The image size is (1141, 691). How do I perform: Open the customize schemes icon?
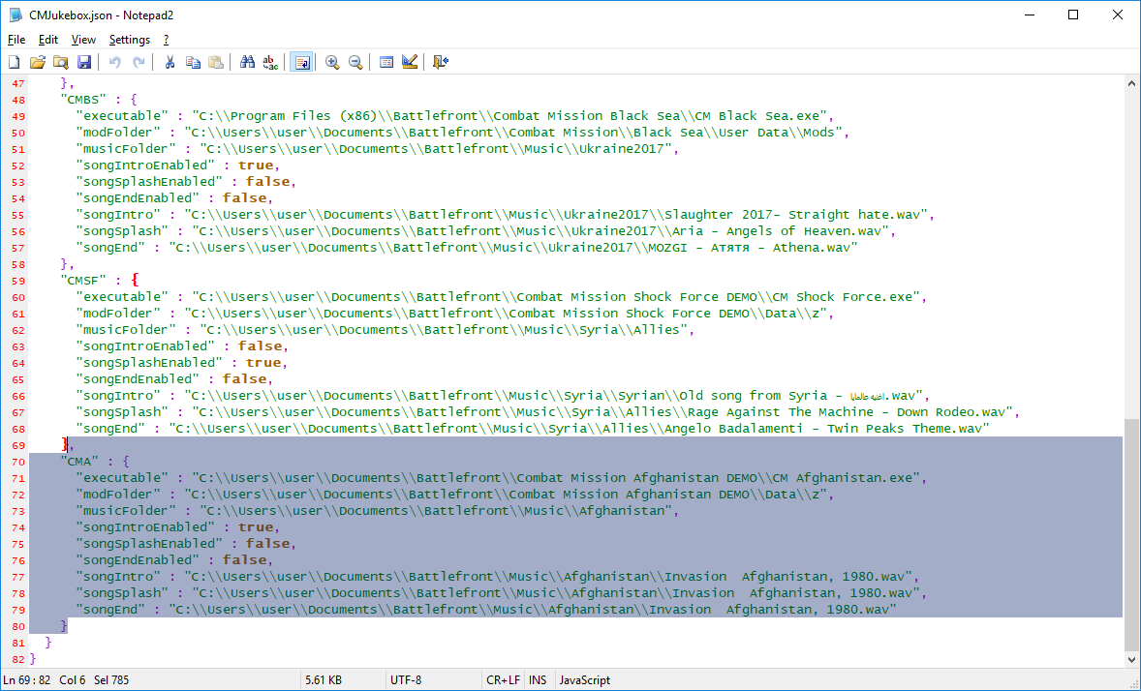[410, 63]
